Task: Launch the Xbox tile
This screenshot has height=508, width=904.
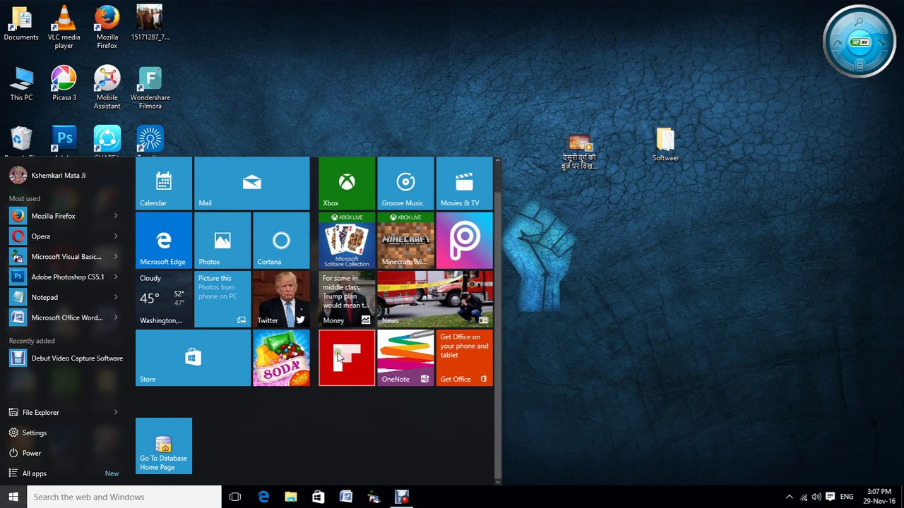Action: pyautogui.click(x=347, y=183)
